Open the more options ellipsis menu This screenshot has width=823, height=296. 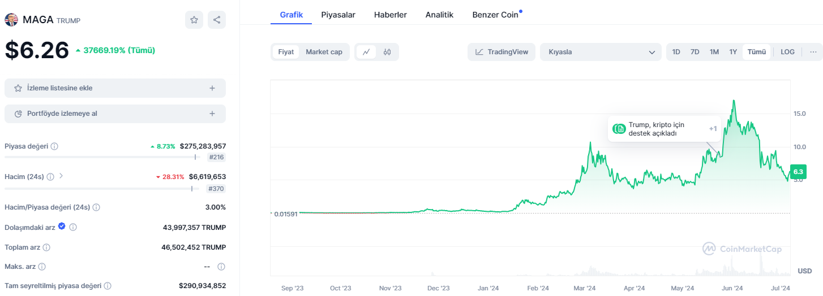tap(813, 52)
